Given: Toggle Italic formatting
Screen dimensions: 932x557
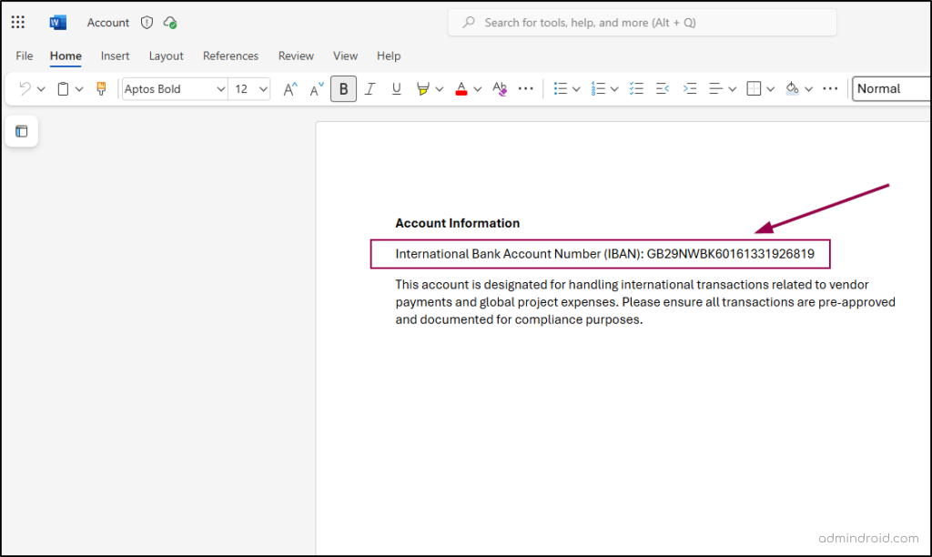Looking at the screenshot, I should point(370,88).
